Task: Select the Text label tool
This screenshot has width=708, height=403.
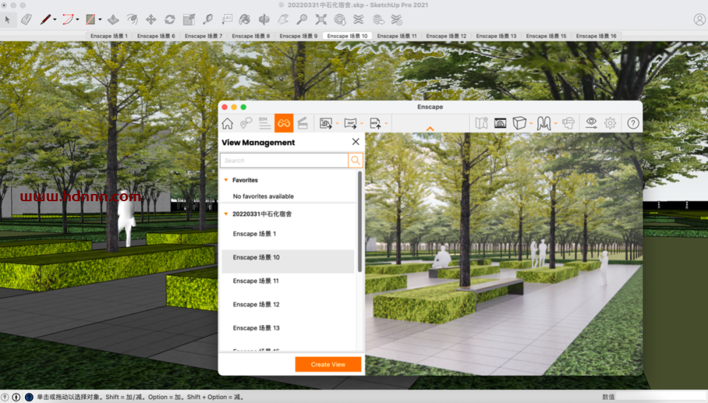Action: (227, 20)
